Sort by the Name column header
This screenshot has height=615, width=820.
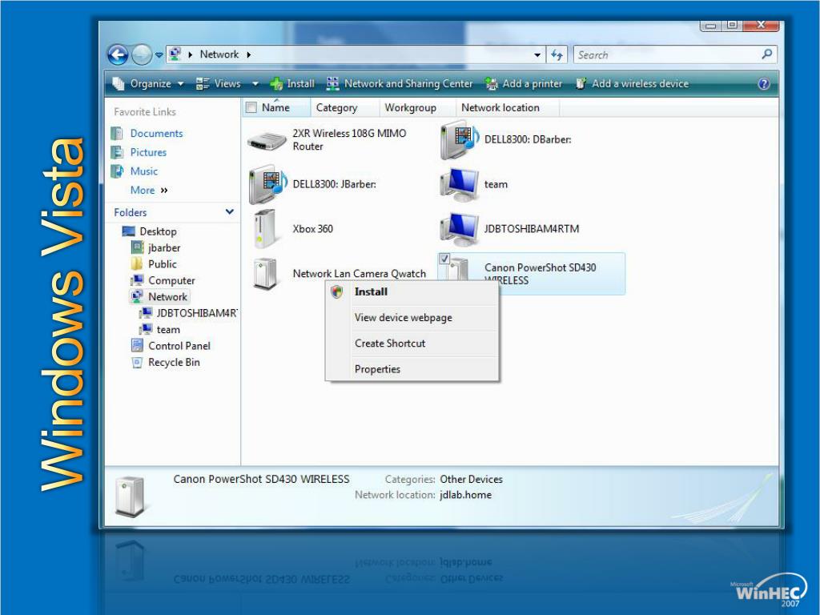click(275, 108)
